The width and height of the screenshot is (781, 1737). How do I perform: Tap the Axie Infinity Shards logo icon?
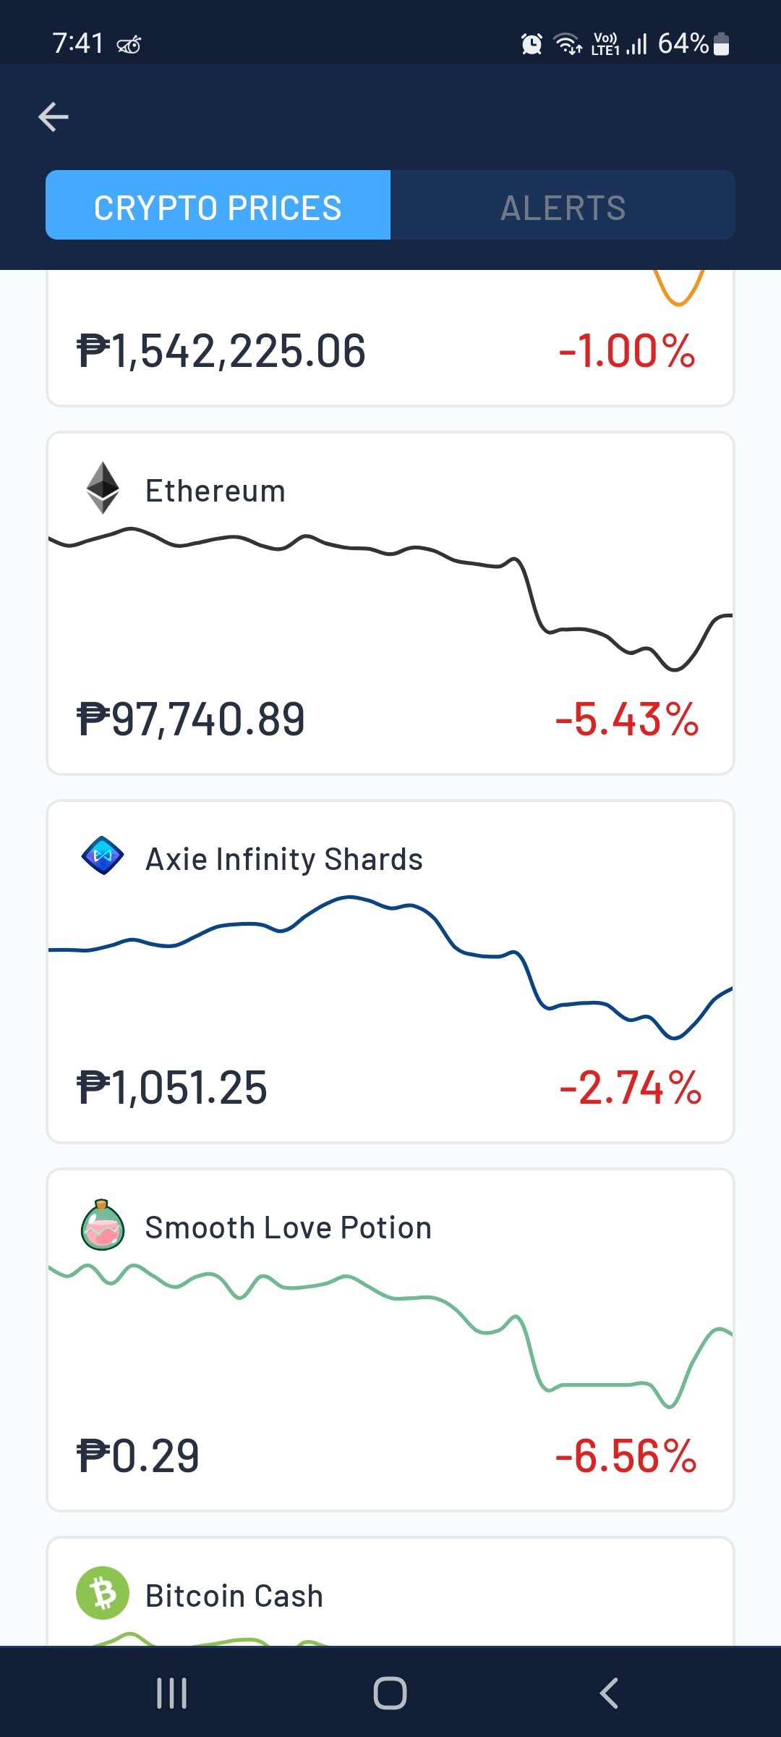(x=103, y=855)
